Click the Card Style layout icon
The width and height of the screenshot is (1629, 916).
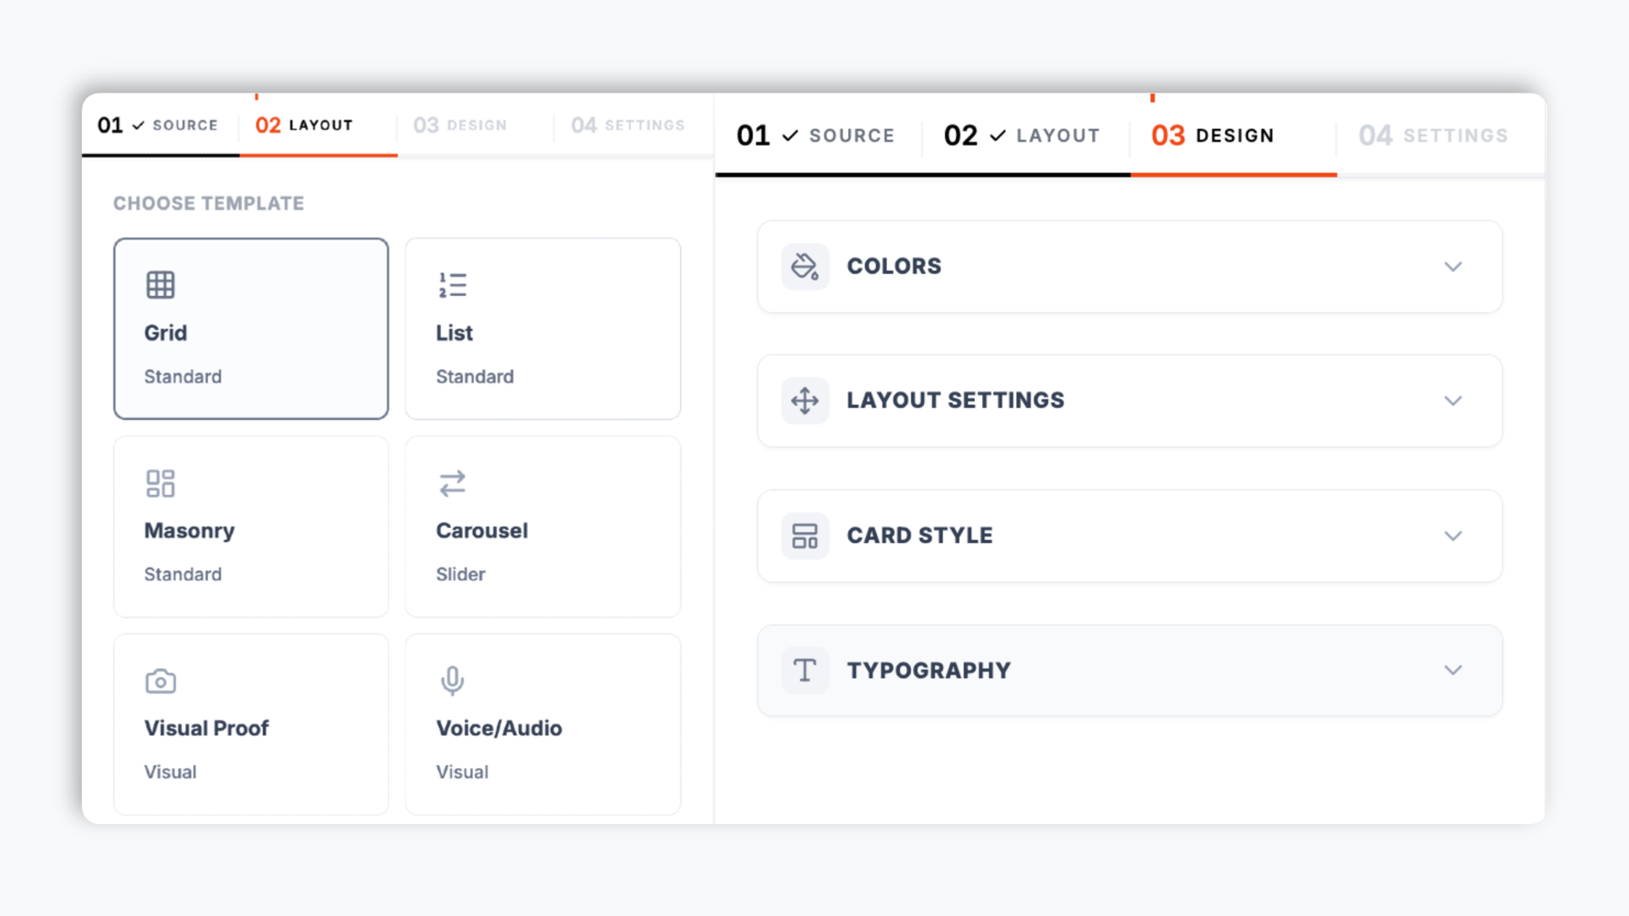[804, 536]
